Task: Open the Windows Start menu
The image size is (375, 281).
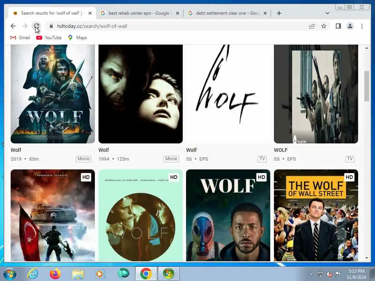Action: (10, 274)
